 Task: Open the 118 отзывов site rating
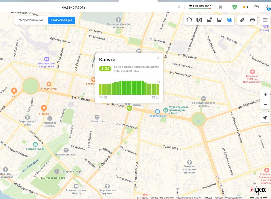tap(200, 6)
